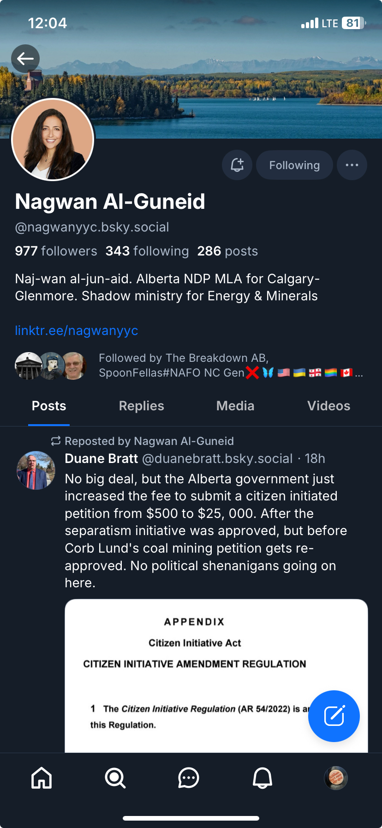
Task: Open Duane Bratt's avatar
Action: point(36,470)
